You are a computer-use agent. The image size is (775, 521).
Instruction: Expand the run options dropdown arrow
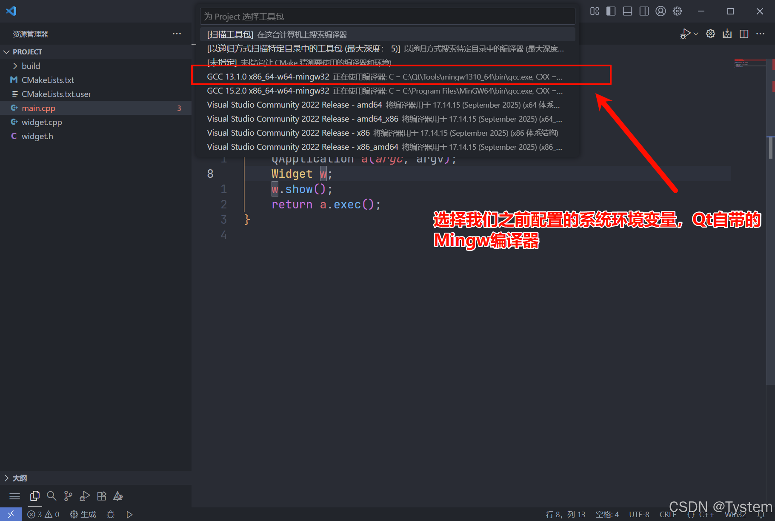click(x=696, y=34)
